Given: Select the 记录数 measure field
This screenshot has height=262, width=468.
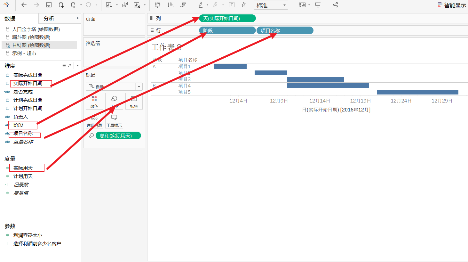Looking at the screenshot, I should click(x=21, y=184).
